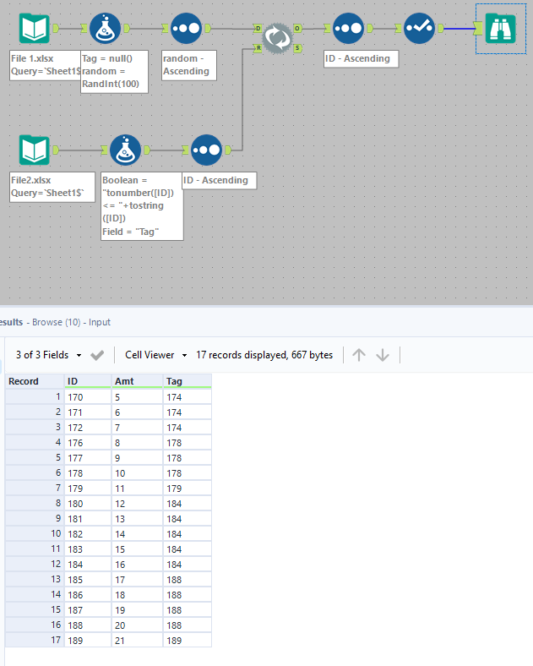533x666 pixels.
Task: Open the Dynamic Replace tool
Action: pyautogui.click(x=277, y=38)
